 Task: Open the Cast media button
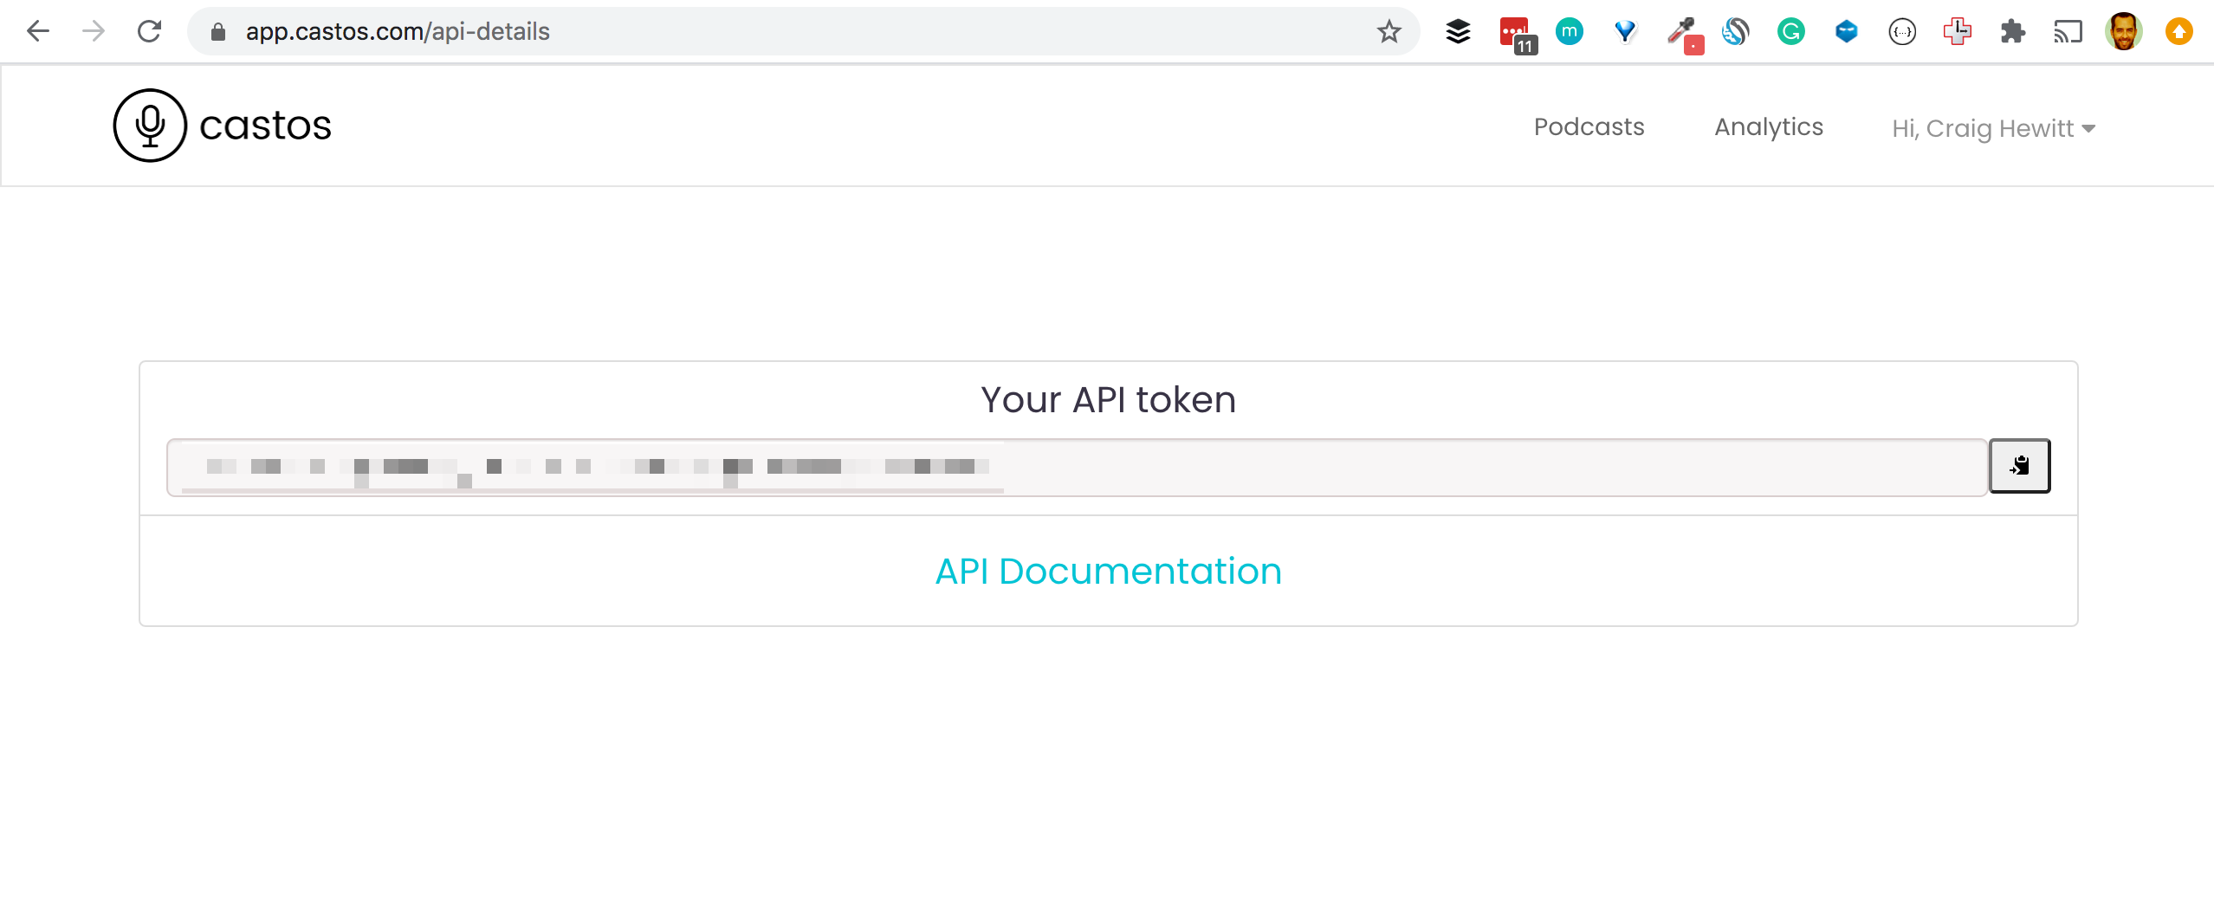pyautogui.click(x=2068, y=32)
